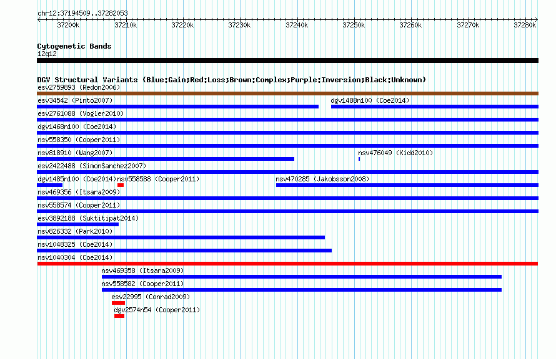Open dgv1468n100 (Coe2014) label
The image size is (556, 359).
pos(77,127)
